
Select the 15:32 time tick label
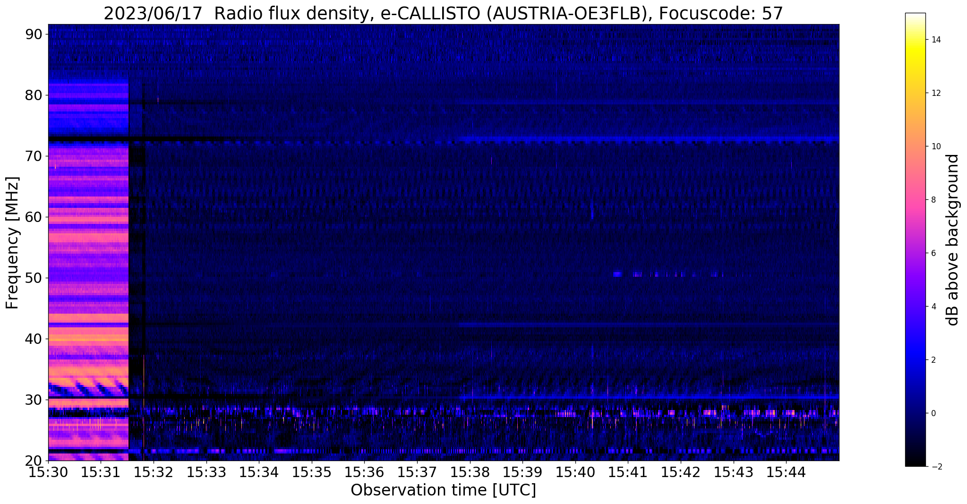coord(154,472)
